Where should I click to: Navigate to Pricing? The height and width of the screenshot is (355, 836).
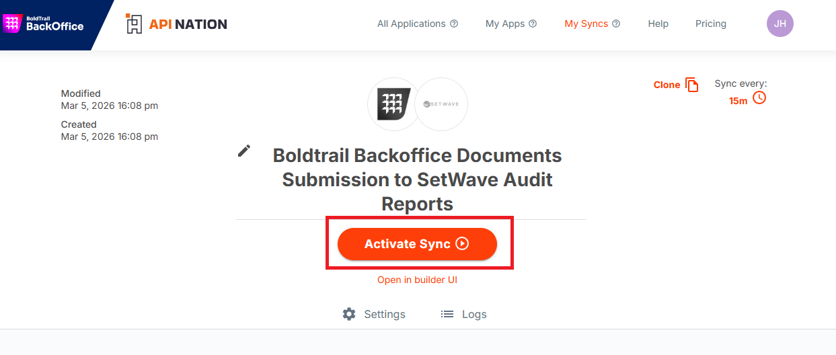pyautogui.click(x=710, y=24)
